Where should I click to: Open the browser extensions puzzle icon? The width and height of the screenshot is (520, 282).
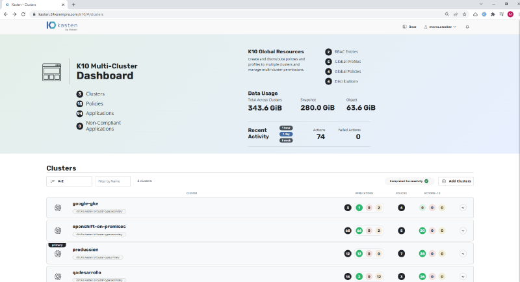493,14
